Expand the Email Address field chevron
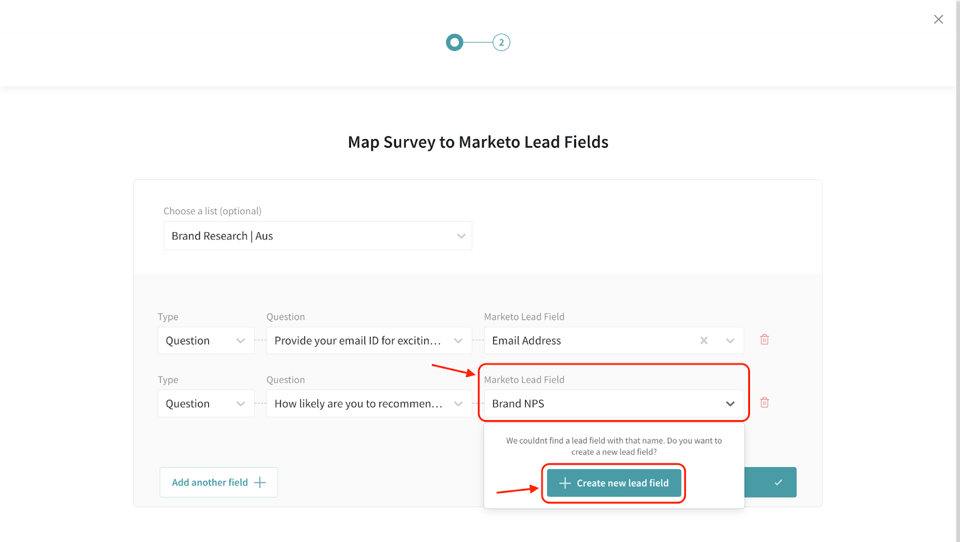960x542 pixels. tap(730, 341)
